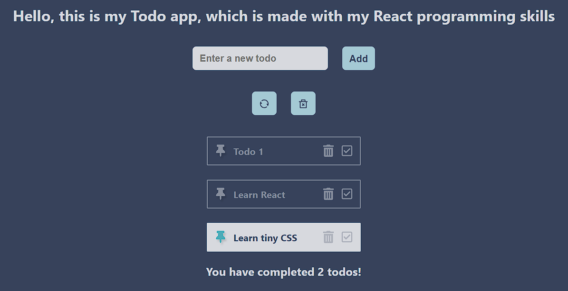The width and height of the screenshot is (568, 291).
Task: Delete the Learn tiny CSS todo
Action: click(x=328, y=237)
